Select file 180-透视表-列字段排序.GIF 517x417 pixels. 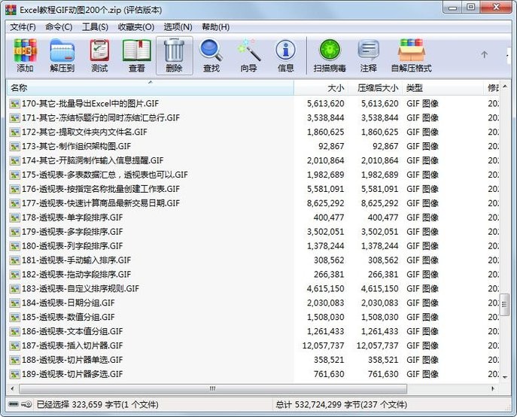pyautogui.click(x=72, y=246)
